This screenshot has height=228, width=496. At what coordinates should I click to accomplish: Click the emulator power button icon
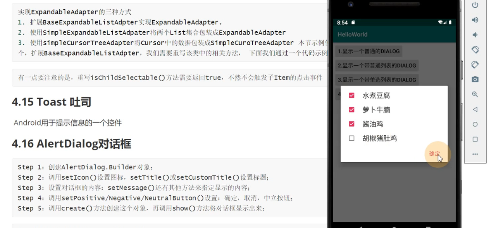(x=475, y=5)
